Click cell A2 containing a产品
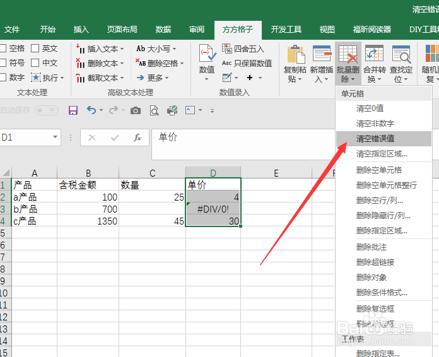The height and width of the screenshot is (357, 439). (x=34, y=197)
